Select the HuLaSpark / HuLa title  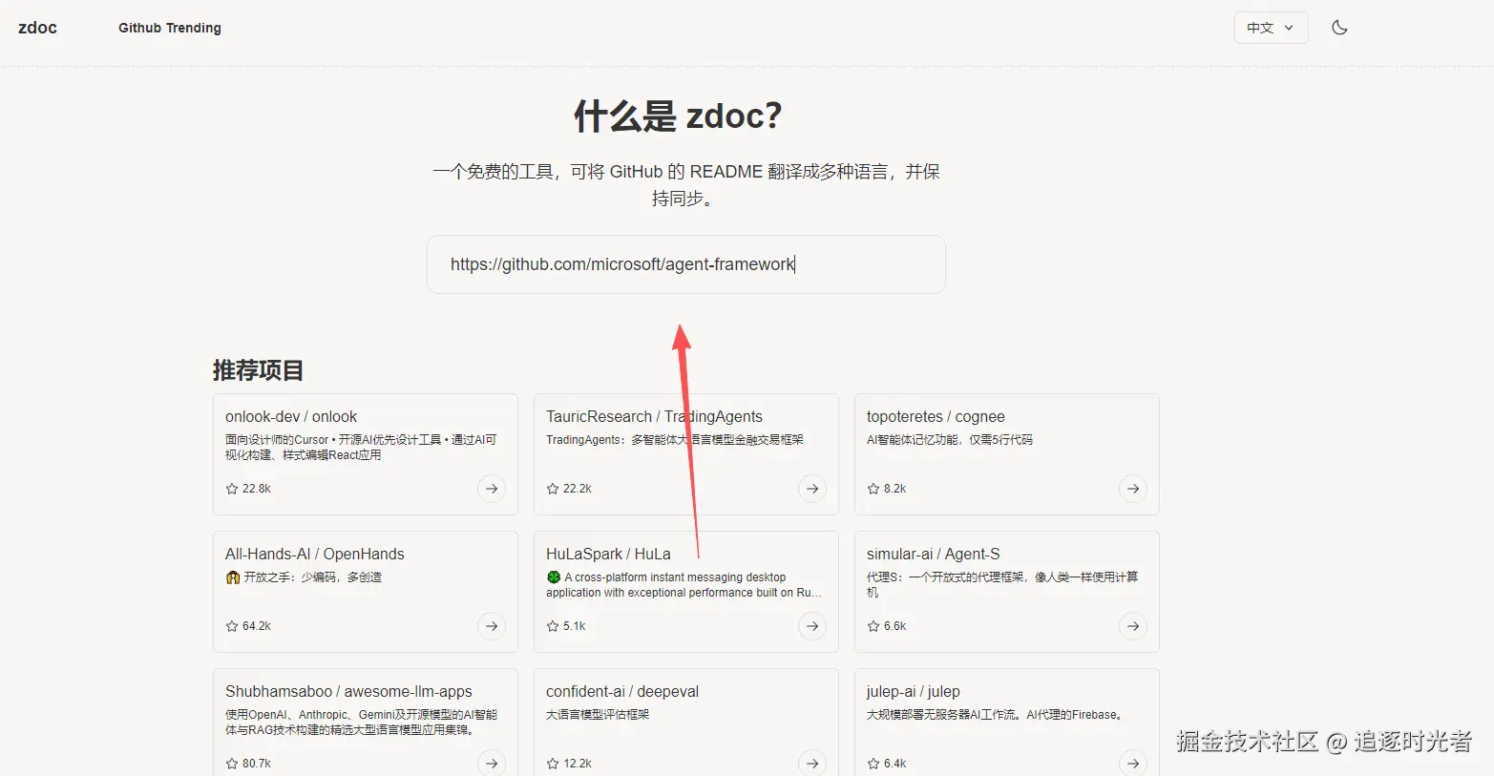pyautogui.click(x=608, y=555)
